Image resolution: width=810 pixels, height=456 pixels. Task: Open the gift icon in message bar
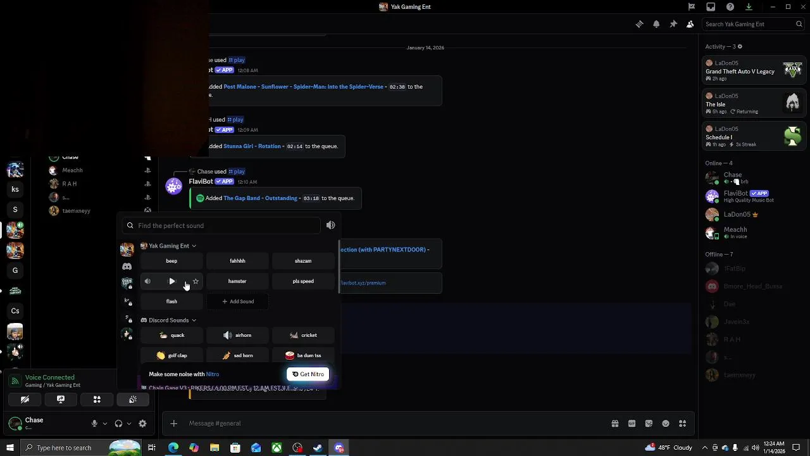click(615, 424)
